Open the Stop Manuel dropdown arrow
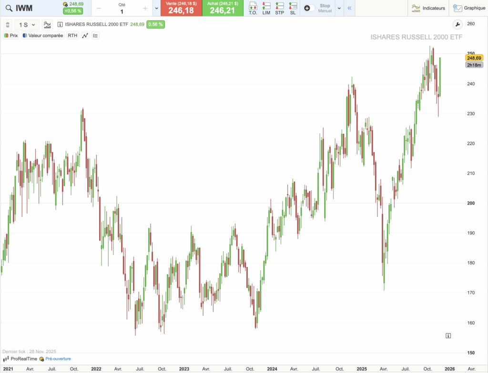 339,8
